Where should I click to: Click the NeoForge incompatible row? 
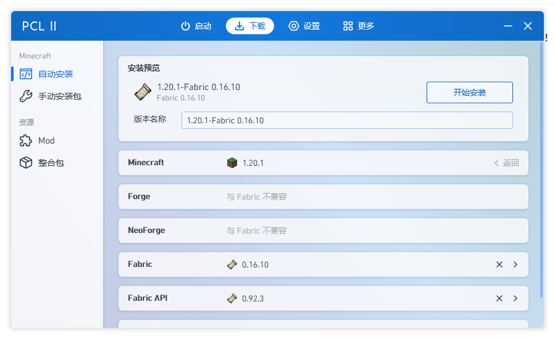pyautogui.click(x=323, y=231)
